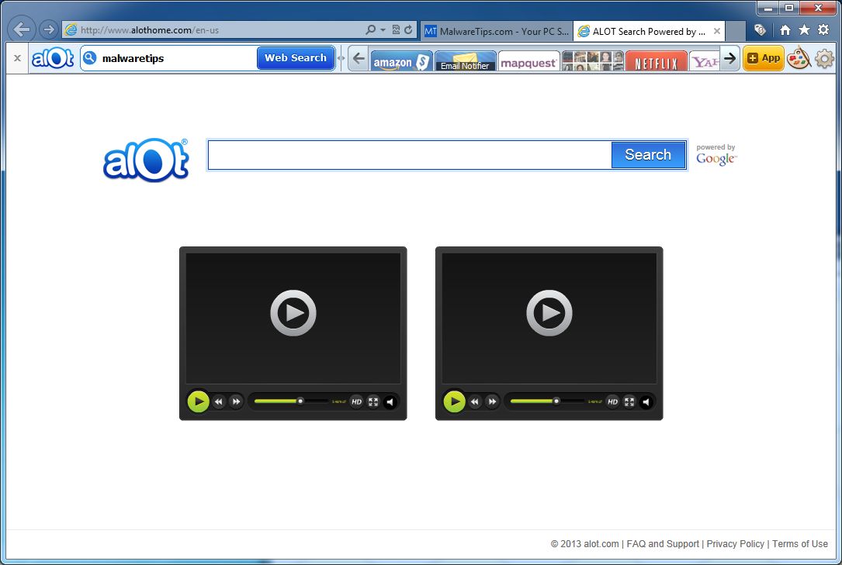The width and height of the screenshot is (842, 565).
Task: Click the ALOT toolbar logo
Action: 52,58
